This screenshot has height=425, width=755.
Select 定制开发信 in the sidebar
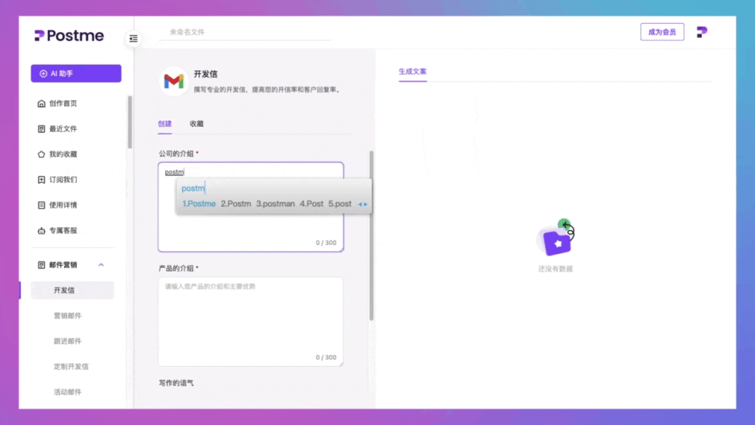click(x=71, y=367)
